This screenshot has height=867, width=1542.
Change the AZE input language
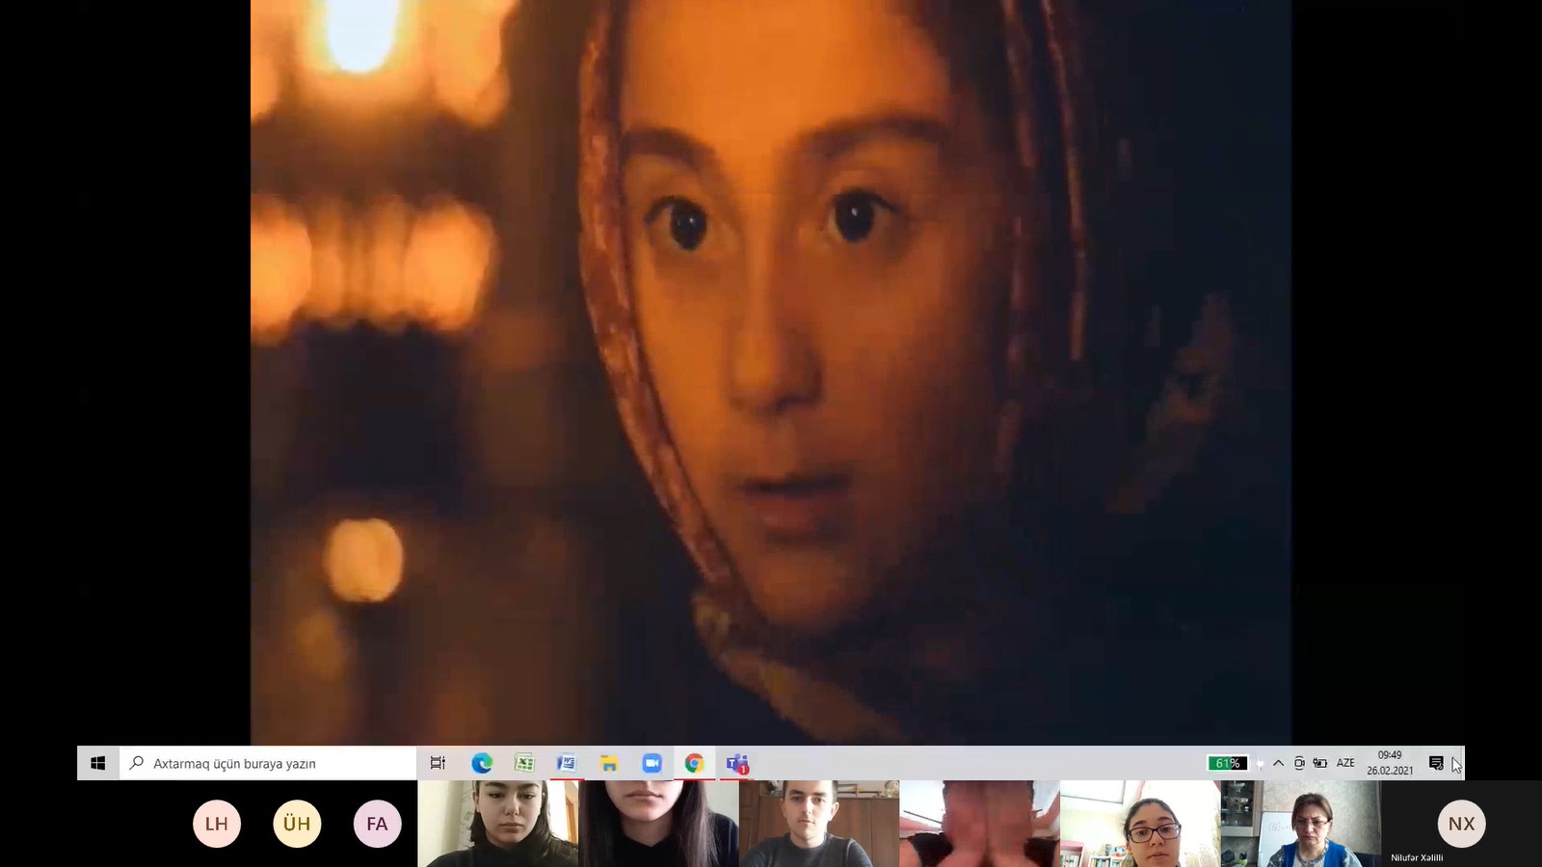pyautogui.click(x=1345, y=763)
